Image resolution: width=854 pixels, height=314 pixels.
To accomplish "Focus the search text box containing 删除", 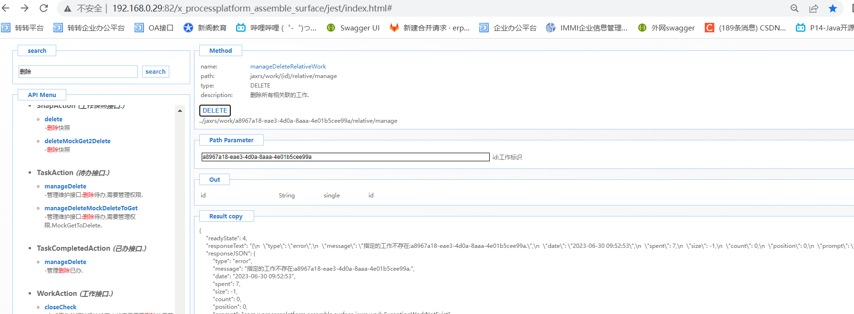I will click(x=78, y=71).
